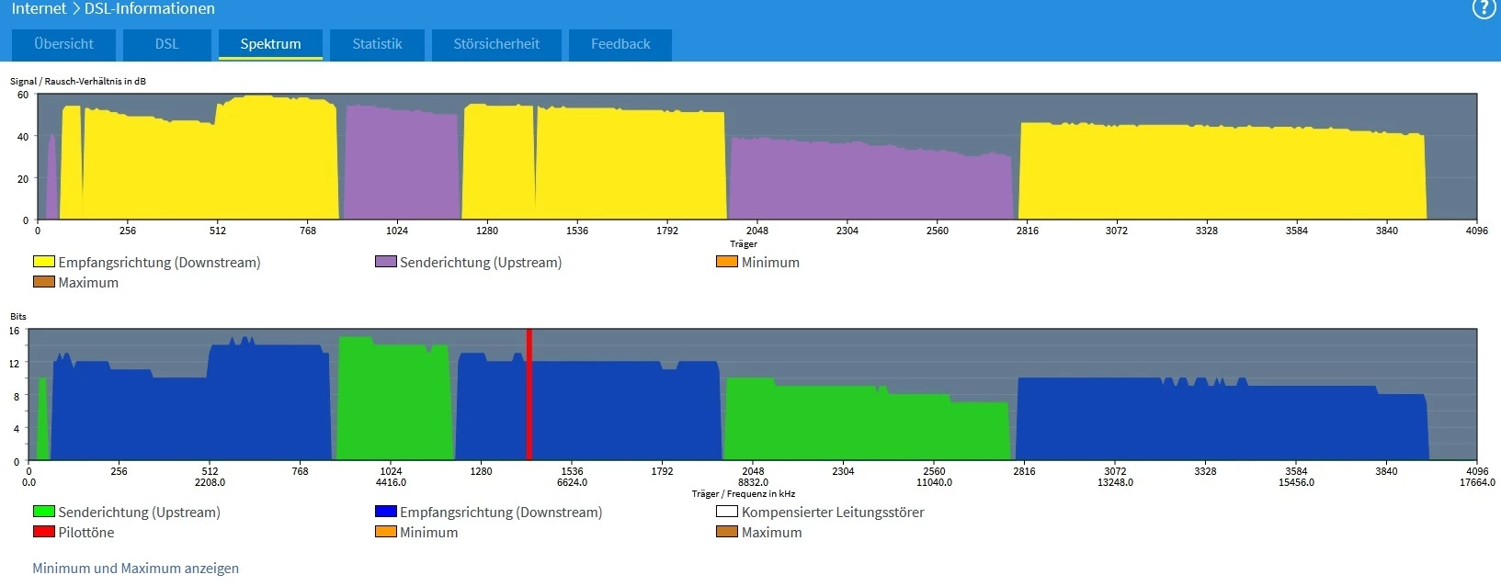Click the Internet breadcrumb link
Screen dimensions: 1501x586
(39, 8)
